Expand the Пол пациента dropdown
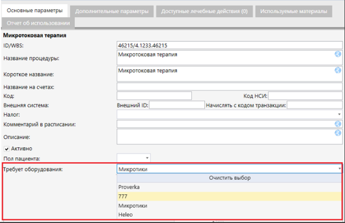The height and width of the screenshot is (223, 345). 147,158
